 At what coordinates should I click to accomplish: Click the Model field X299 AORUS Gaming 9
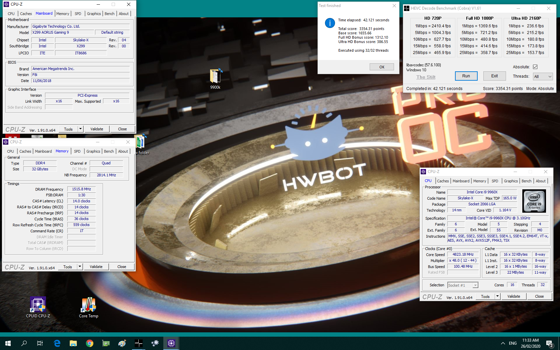[x=63, y=32]
